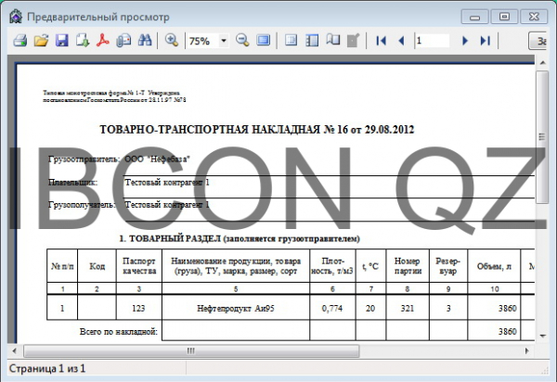Screen dimensions: 557x382
Task: Send the report by e-mail
Action: click(123, 41)
